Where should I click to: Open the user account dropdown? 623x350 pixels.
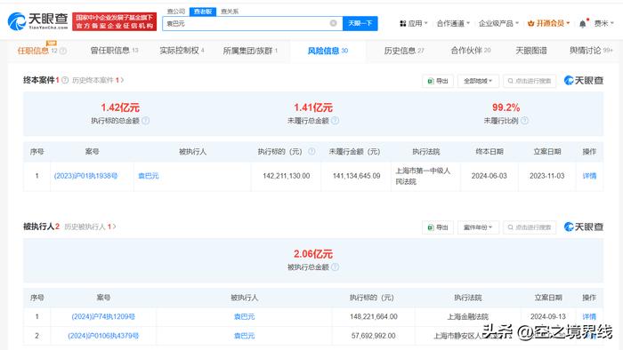pyautogui.click(x=603, y=23)
